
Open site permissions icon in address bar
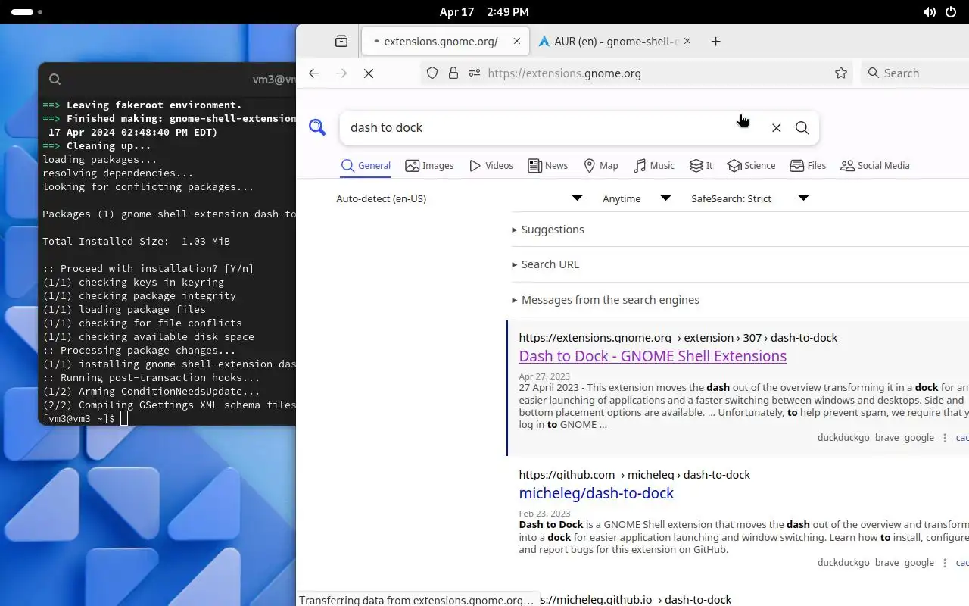[475, 73]
